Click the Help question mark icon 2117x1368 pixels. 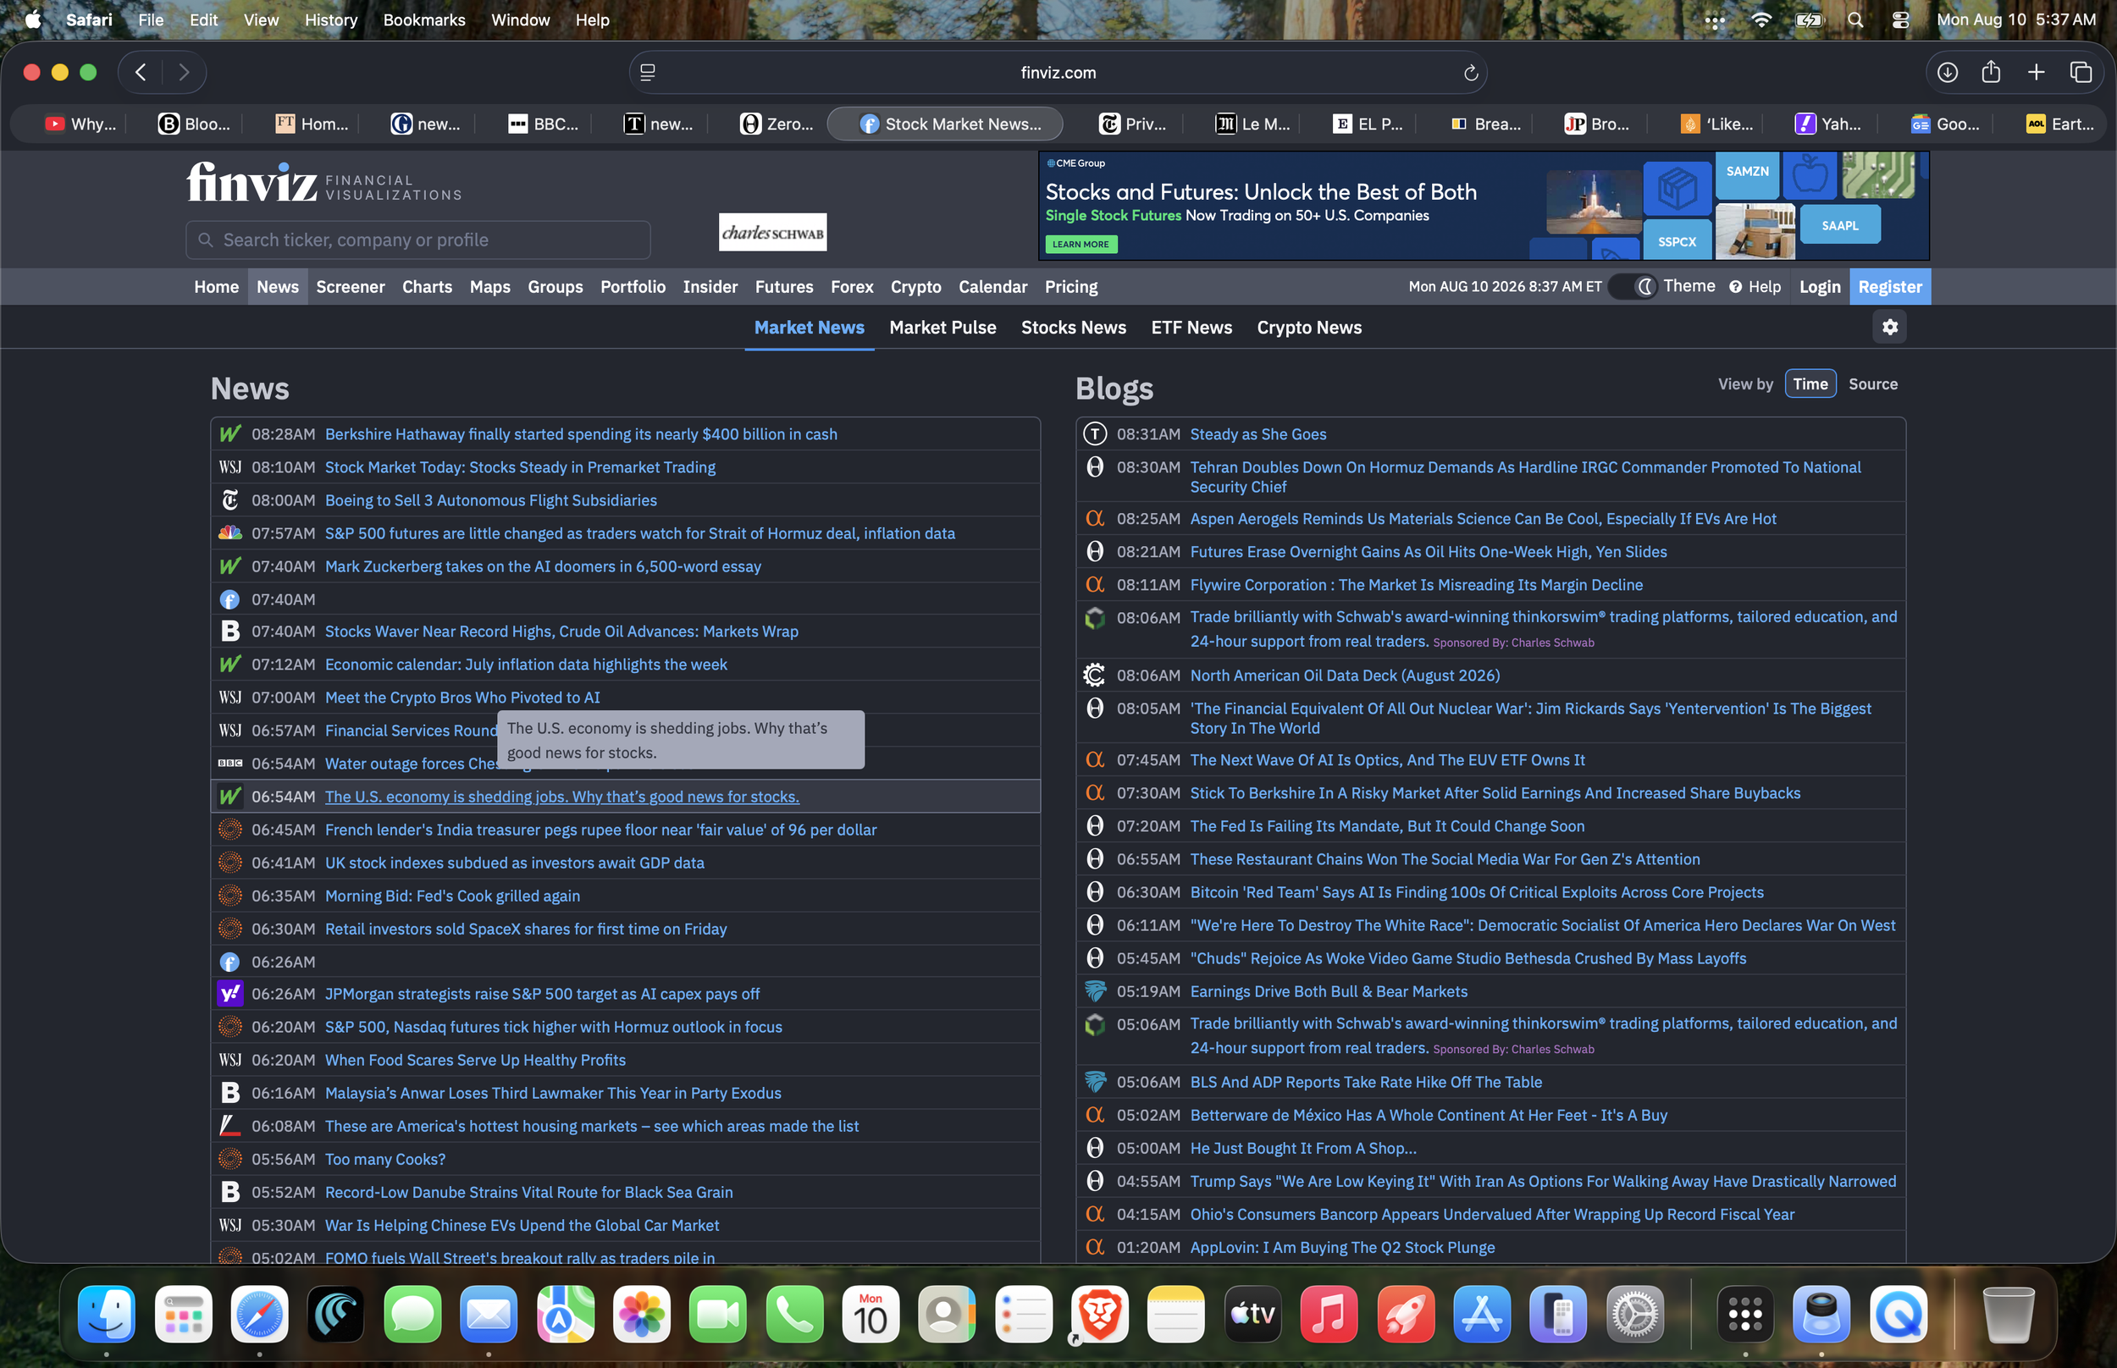click(x=1735, y=287)
